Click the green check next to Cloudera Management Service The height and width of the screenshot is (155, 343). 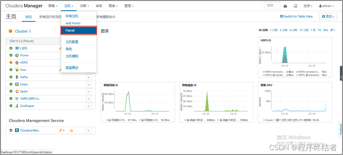[11, 130]
